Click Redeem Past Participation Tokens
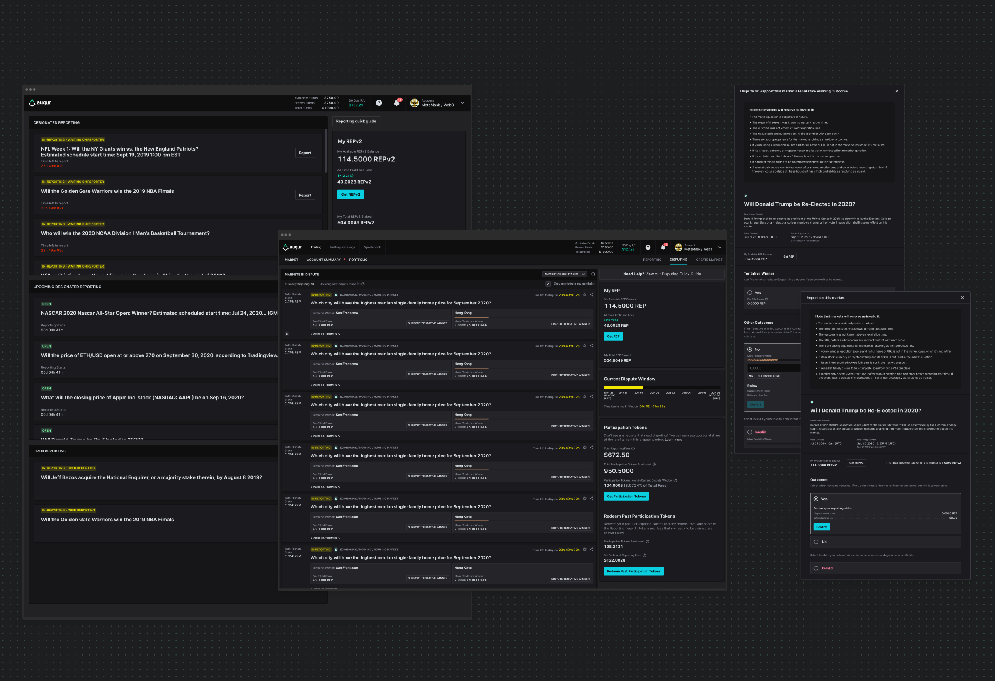This screenshot has width=995, height=681. pyautogui.click(x=633, y=572)
